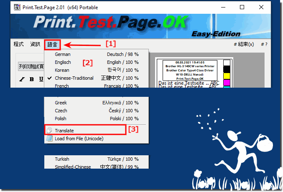Image resolution: width=283 pixels, height=192 pixels.
Task: Click the italic slash formatting icon
Action: [22, 79]
